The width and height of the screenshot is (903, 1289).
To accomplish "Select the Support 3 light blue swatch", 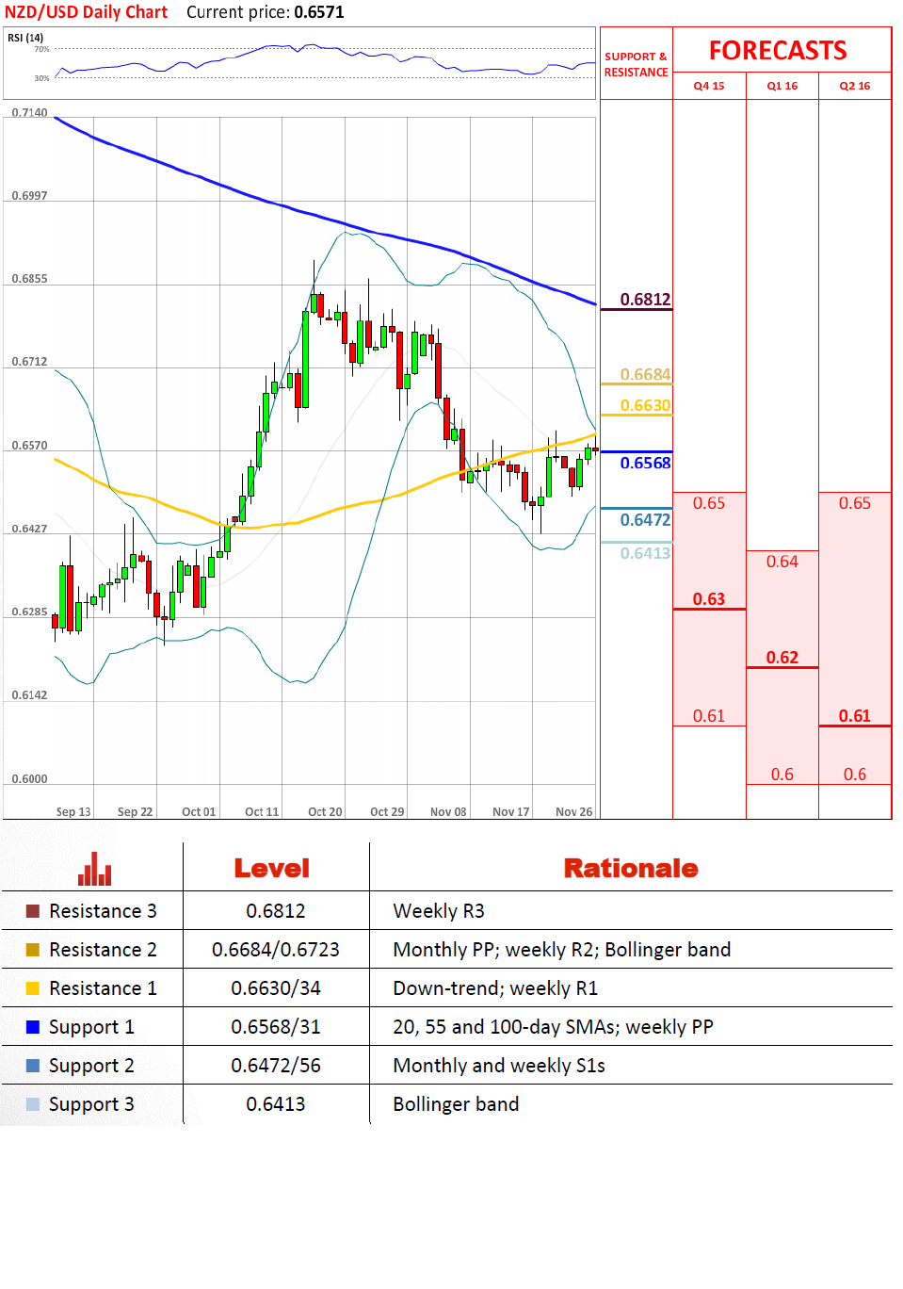I will [33, 1104].
